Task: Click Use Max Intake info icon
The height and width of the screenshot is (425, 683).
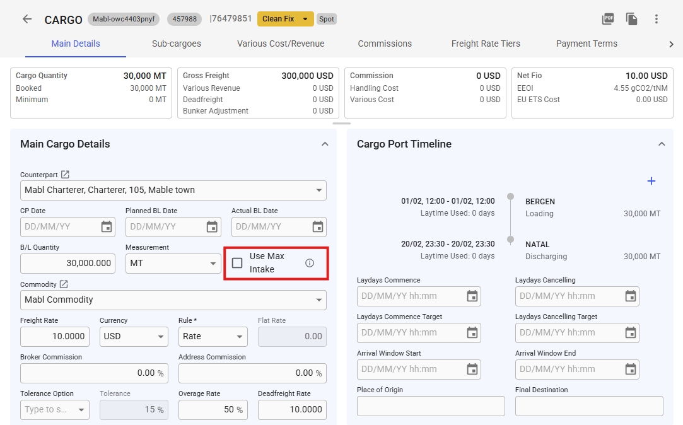Action: click(310, 263)
